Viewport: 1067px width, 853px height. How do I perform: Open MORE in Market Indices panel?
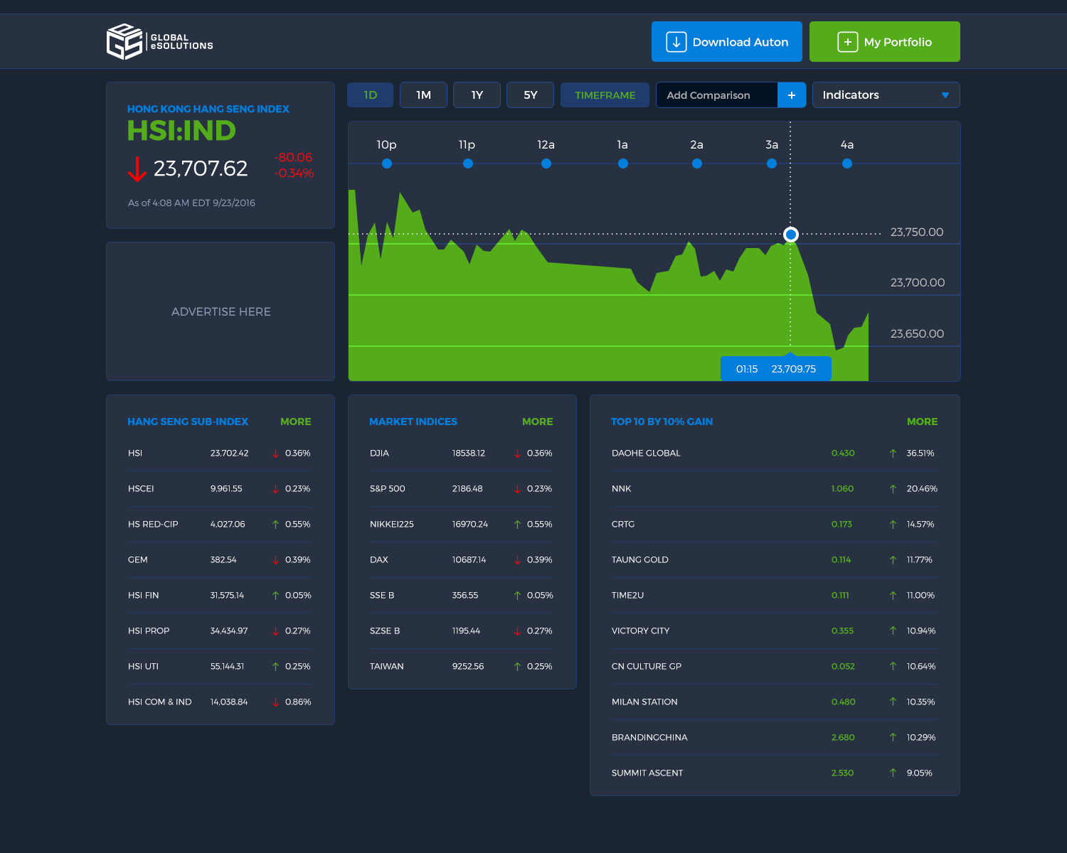[537, 422]
